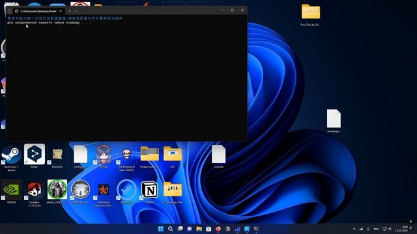
Task: Open Task View on the taskbar
Action: coord(180,229)
